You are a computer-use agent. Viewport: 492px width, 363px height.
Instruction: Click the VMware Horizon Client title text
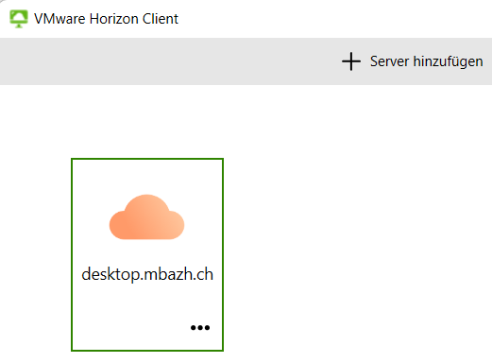point(106,19)
